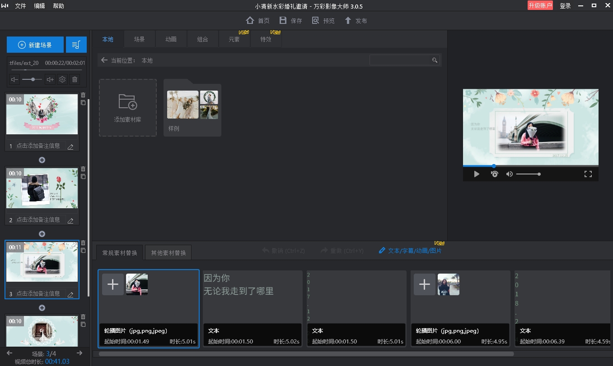Adjust the background music volume slider
613x366 pixels.
pos(32,80)
